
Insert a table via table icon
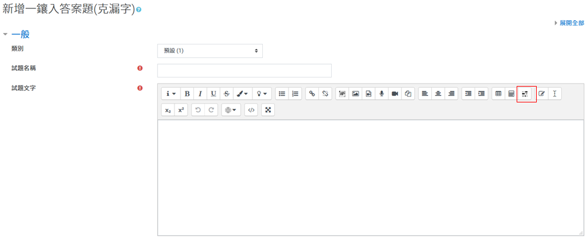click(498, 94)
